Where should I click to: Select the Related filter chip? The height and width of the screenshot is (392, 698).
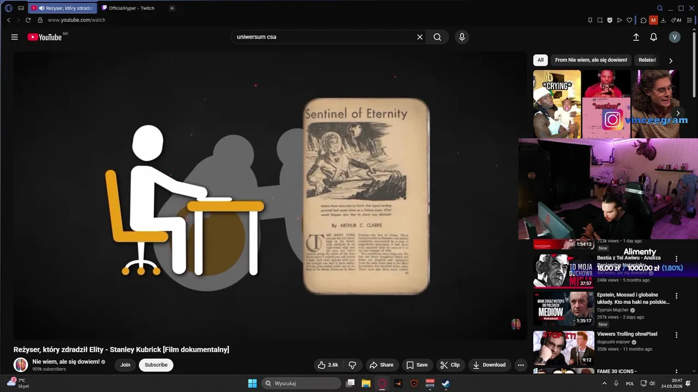click(647, 60)
